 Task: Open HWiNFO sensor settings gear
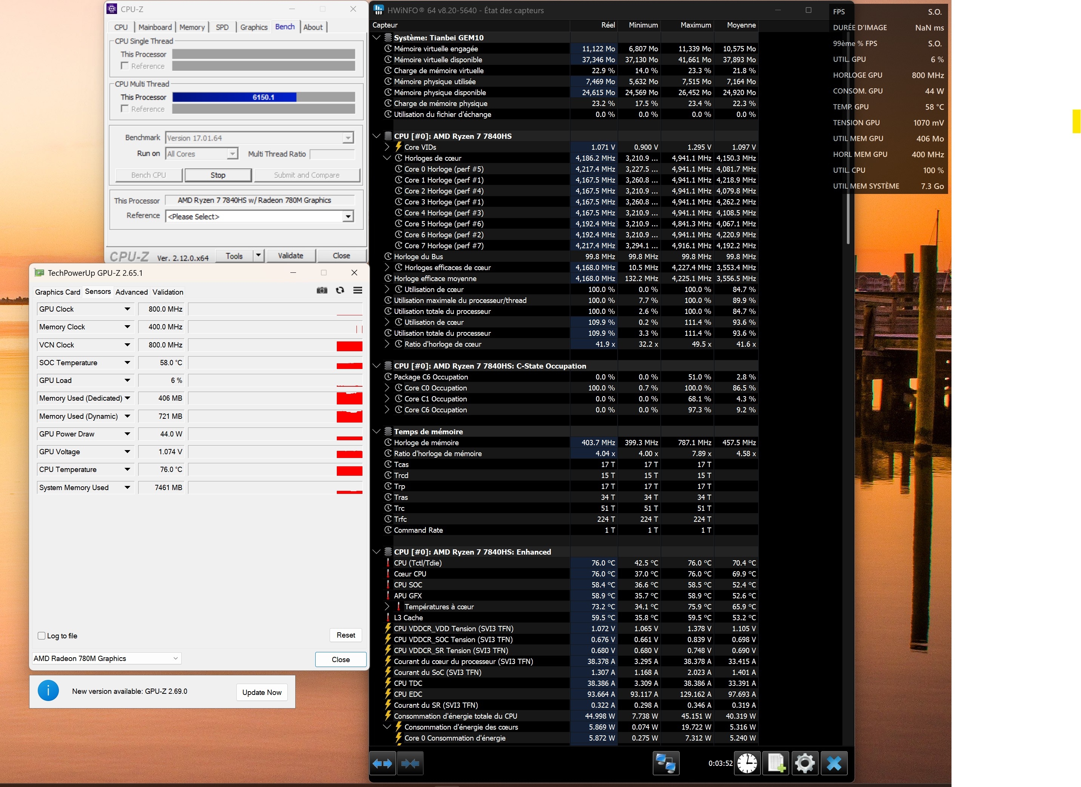click(805, 763)
